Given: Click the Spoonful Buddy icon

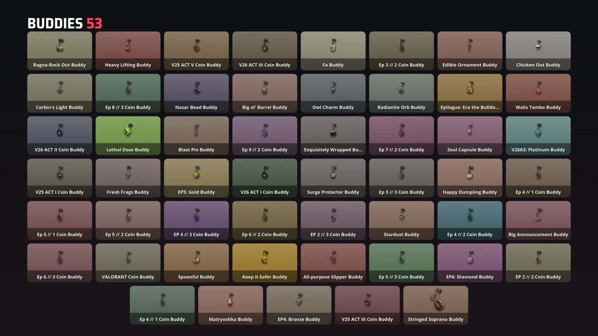Looking at the screenshot, I should point(196,257).
